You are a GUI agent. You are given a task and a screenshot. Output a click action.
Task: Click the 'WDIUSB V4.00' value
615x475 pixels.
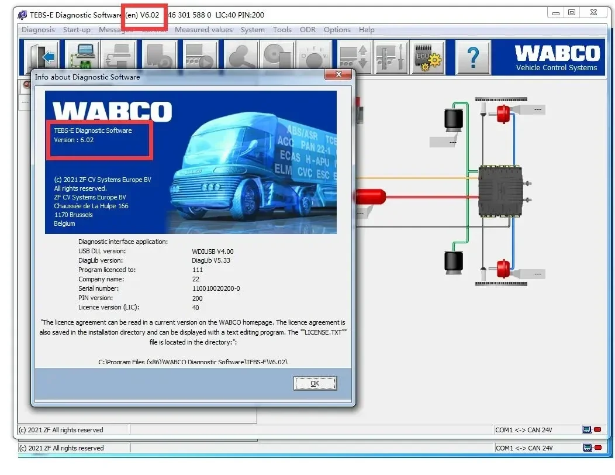pyautogui.click(x=213, y=252)
